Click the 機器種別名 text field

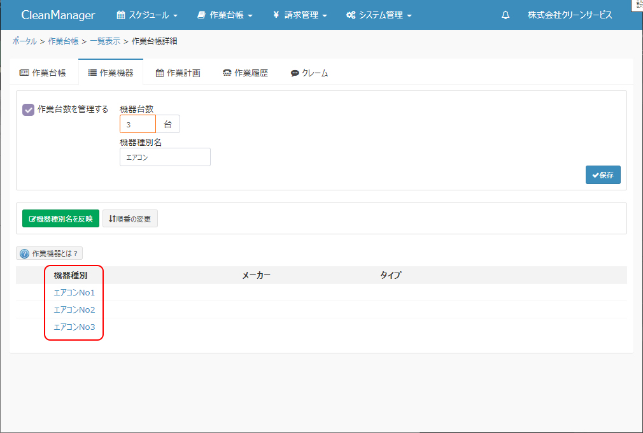click(165, 157)
